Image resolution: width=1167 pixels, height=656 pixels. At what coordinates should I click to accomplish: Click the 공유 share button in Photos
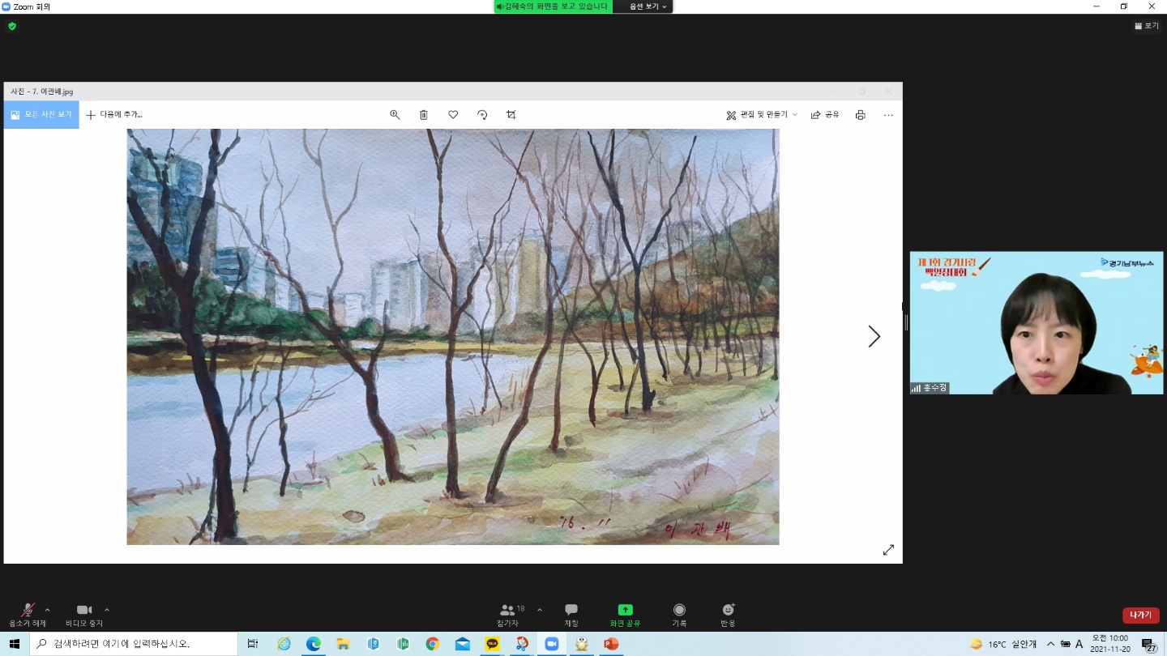(825, 115)
